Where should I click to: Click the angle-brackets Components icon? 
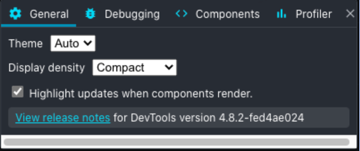click(x=181, y=14)
